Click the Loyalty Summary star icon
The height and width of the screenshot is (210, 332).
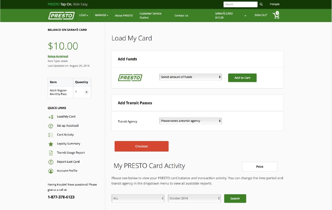(51, 144)
